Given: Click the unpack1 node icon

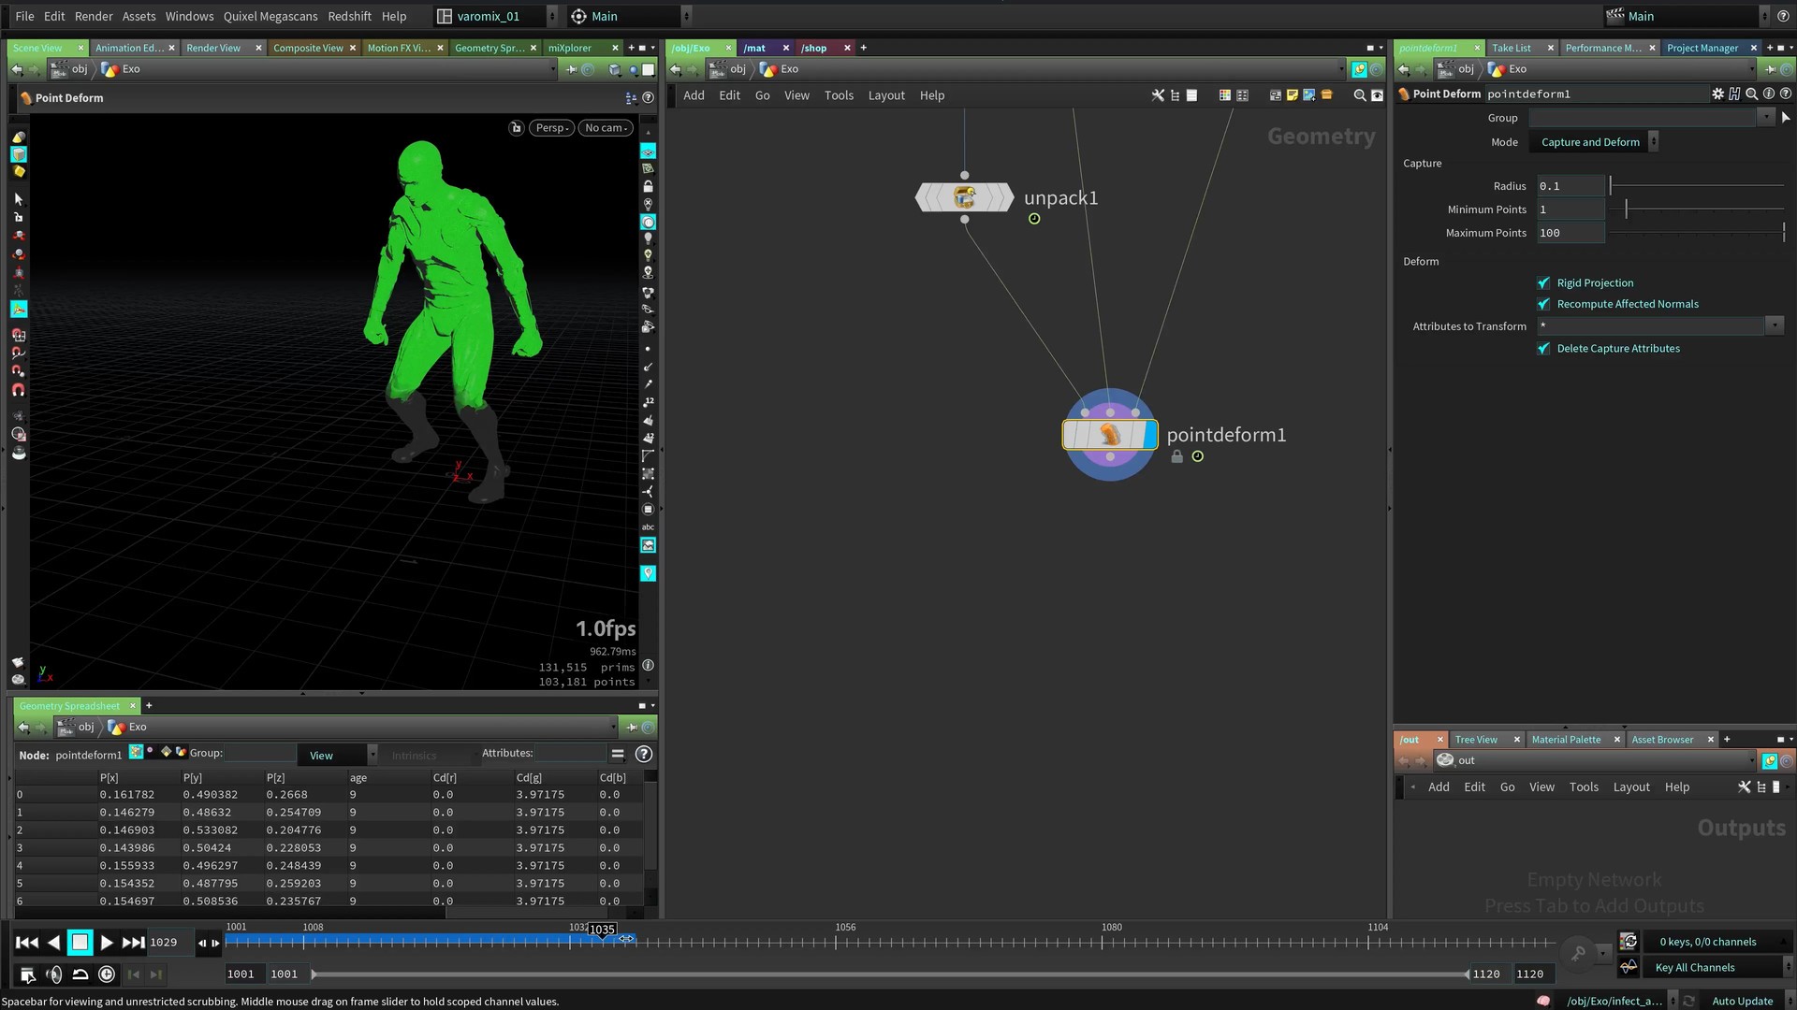Looking at the screenshot, I should [x=964, y=197].
